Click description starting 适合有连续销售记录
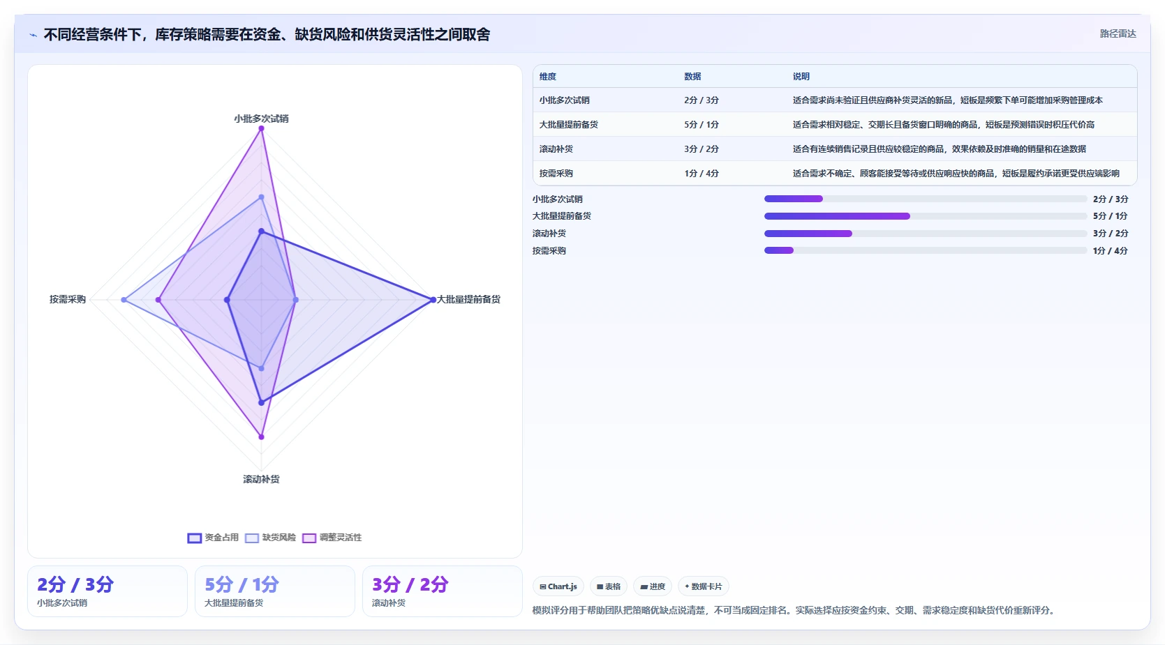1165x645 pixels. coord(940,149)
